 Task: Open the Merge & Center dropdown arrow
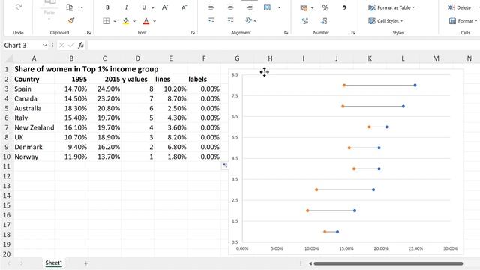click(x=279, y=7)
